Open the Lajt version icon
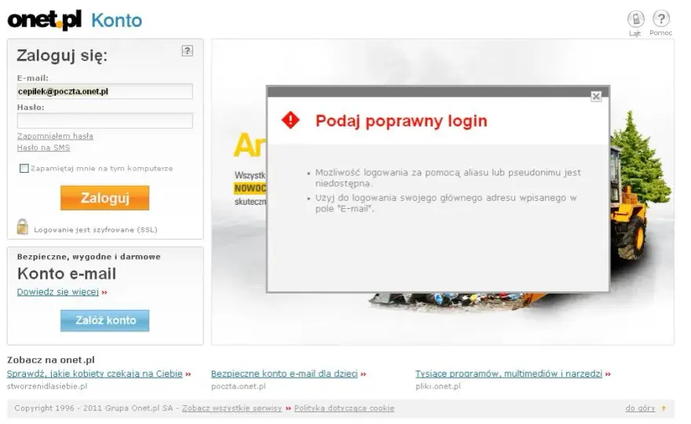This screenshot has width=691, height=424. click(x=635, y=19)
